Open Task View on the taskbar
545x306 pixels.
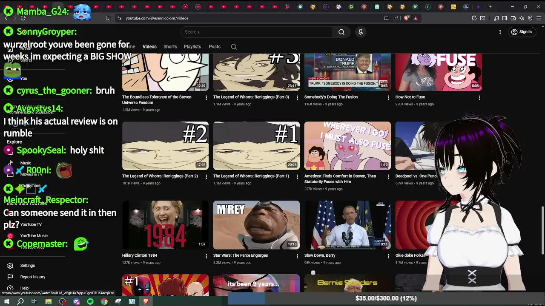click(x=34, y=301)
